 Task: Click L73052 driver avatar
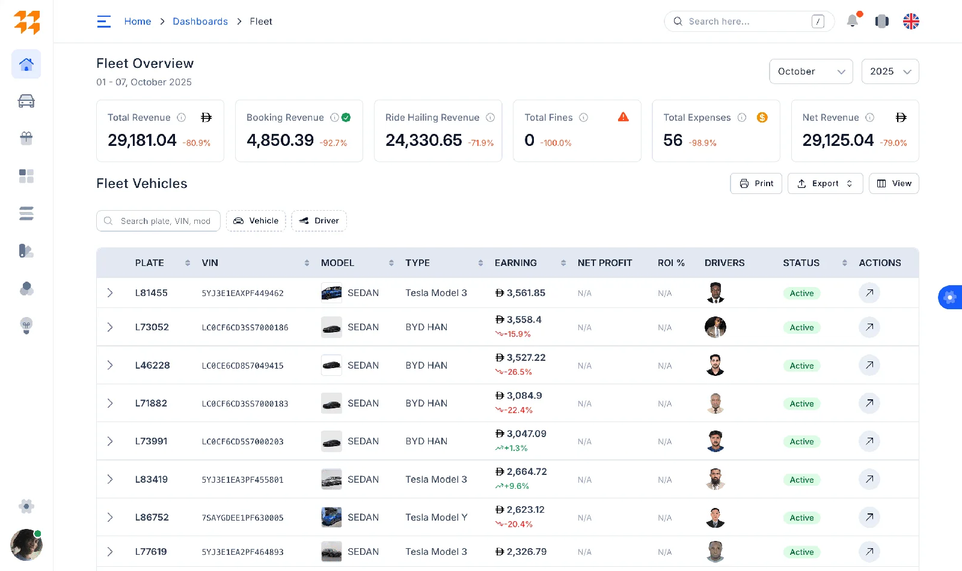[715, 327]
